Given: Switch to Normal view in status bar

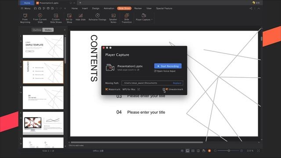Looking at the screenshot, I should (x=187, y=151).
